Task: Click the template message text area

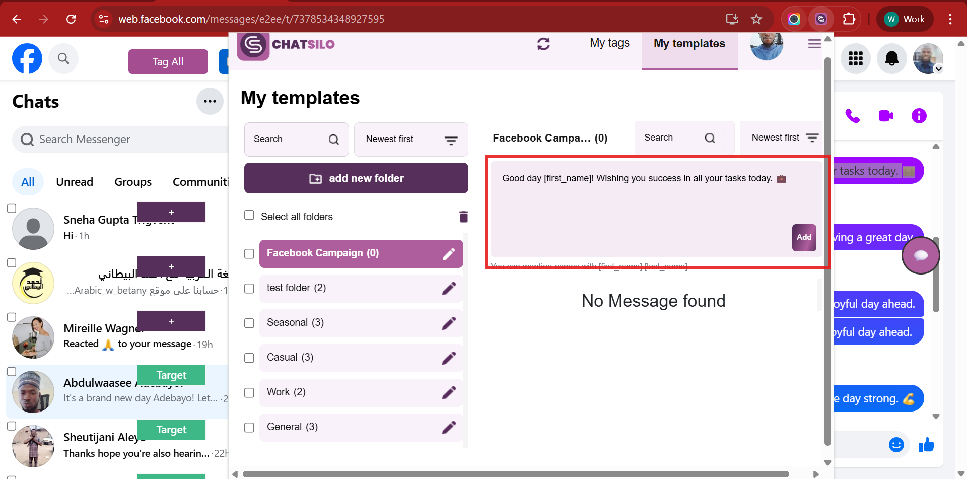Action: [x=657, y=209]
